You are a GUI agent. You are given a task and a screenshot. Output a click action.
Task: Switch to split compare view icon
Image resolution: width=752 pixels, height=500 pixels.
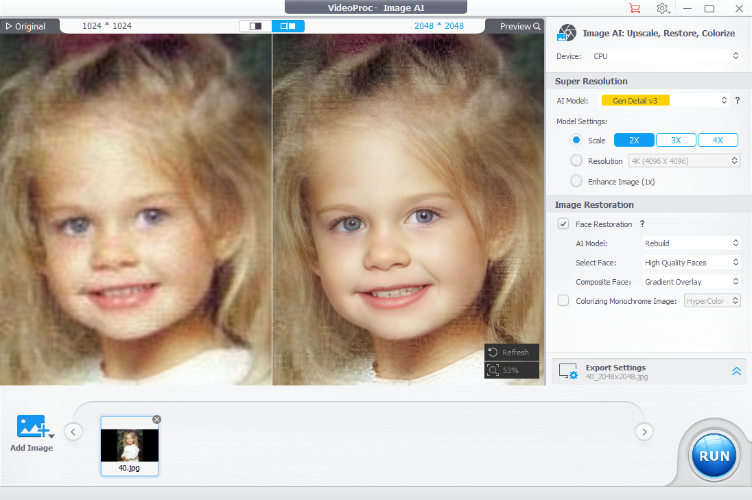click(x=287, y=26)
